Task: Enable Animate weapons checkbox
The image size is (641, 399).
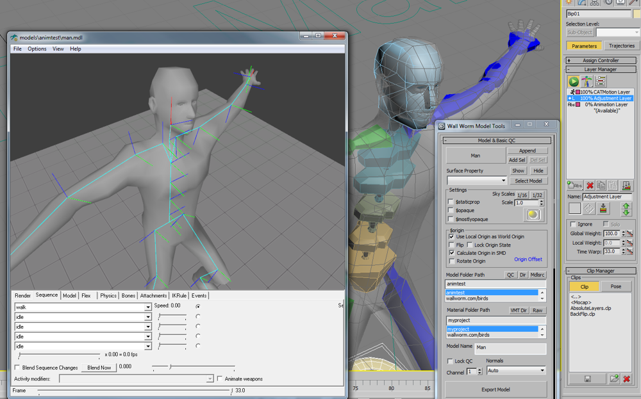Action: point(220,379)
